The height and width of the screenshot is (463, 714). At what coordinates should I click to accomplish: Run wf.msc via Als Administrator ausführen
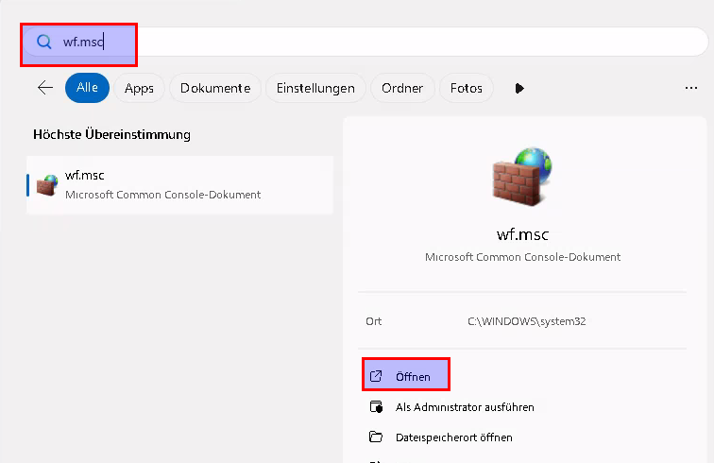(x=465, y=407)
